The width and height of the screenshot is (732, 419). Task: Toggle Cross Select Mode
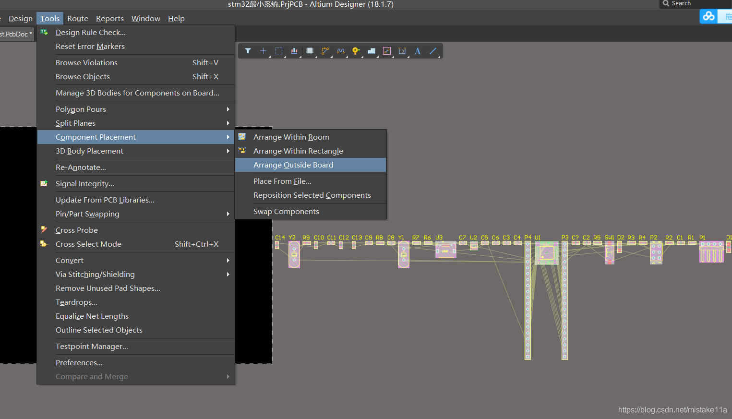[x=88, y=244]
